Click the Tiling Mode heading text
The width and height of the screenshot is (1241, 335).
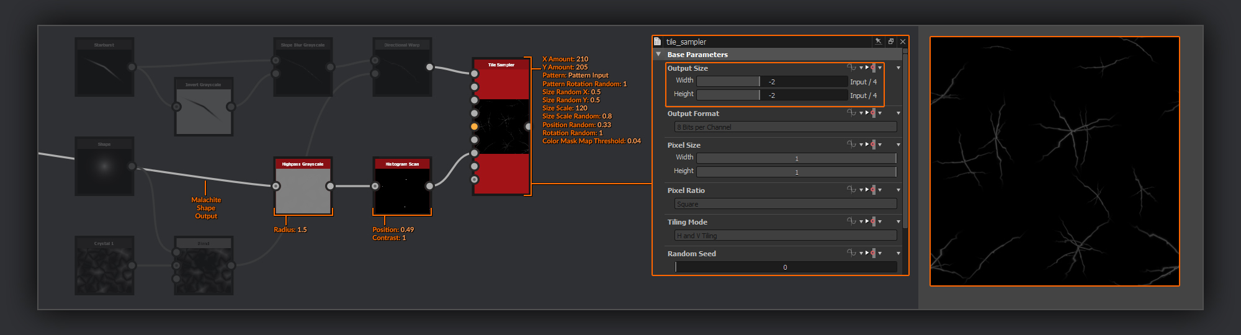(687, 222)
